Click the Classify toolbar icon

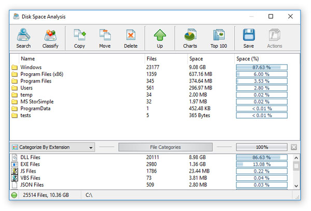tap(50, 38)
